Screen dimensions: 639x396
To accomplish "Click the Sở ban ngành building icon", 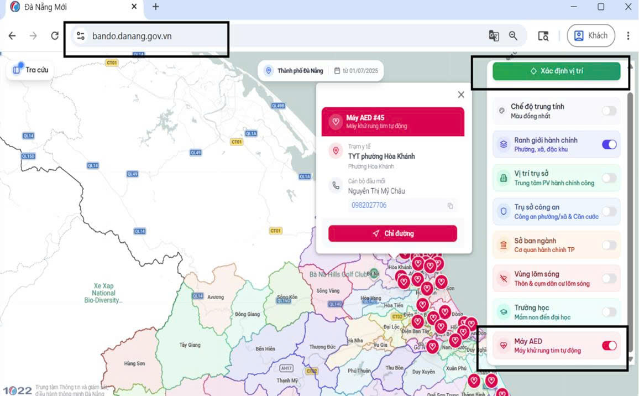I will 504,245.
